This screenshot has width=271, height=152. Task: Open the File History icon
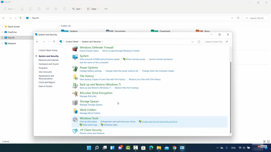75,77
